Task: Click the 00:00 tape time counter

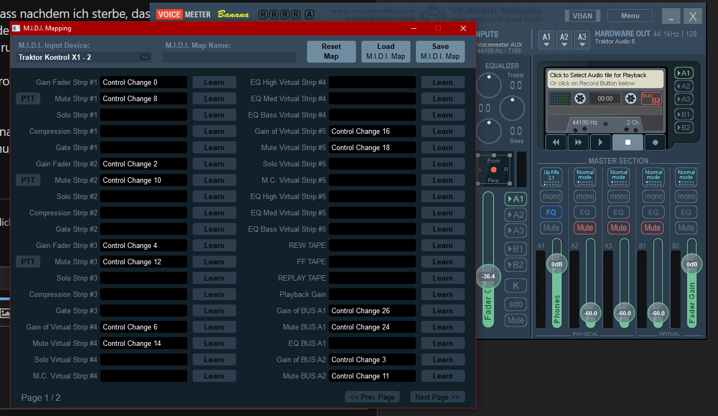Action: coord(605,98)
